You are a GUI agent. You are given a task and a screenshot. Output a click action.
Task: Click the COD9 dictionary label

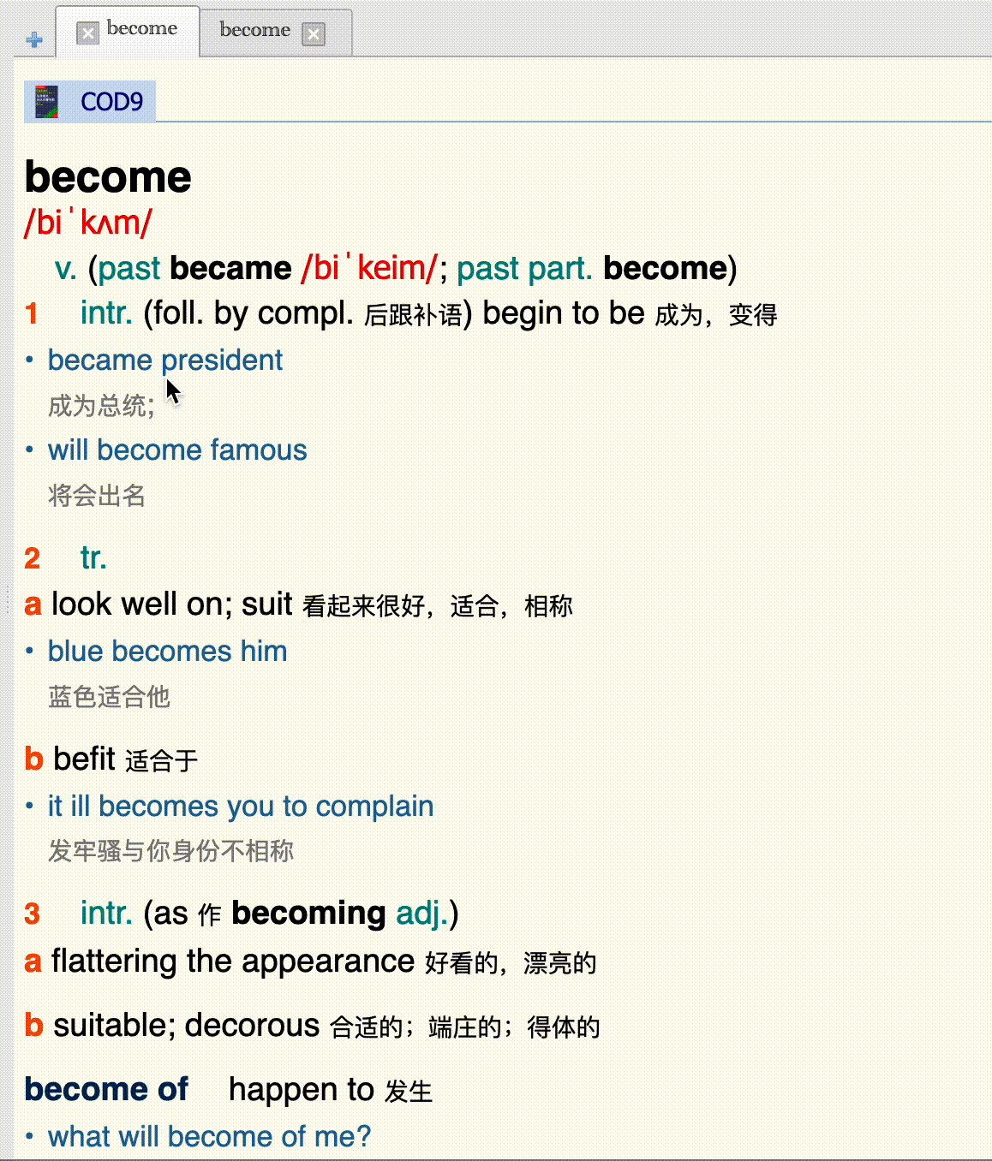point(111,102)
